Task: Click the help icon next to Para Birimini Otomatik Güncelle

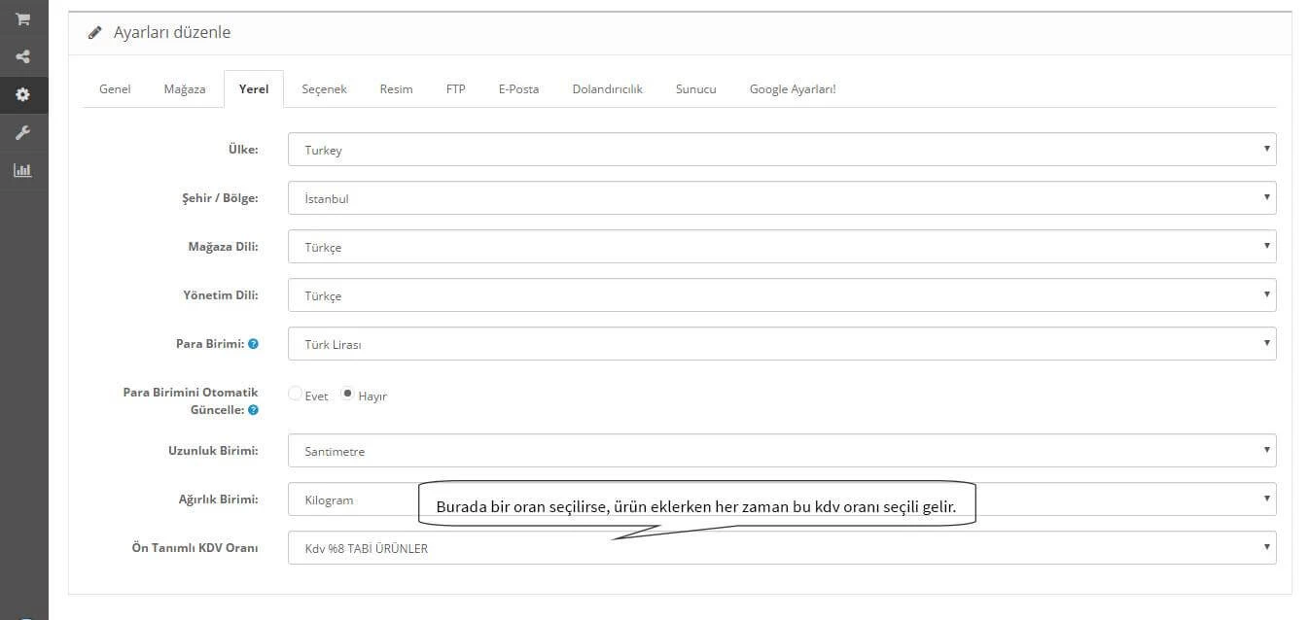Action: pos(253,410)
